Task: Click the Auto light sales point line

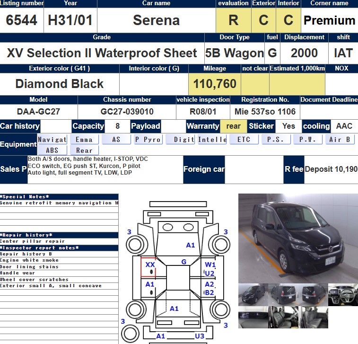Action: 80,173
